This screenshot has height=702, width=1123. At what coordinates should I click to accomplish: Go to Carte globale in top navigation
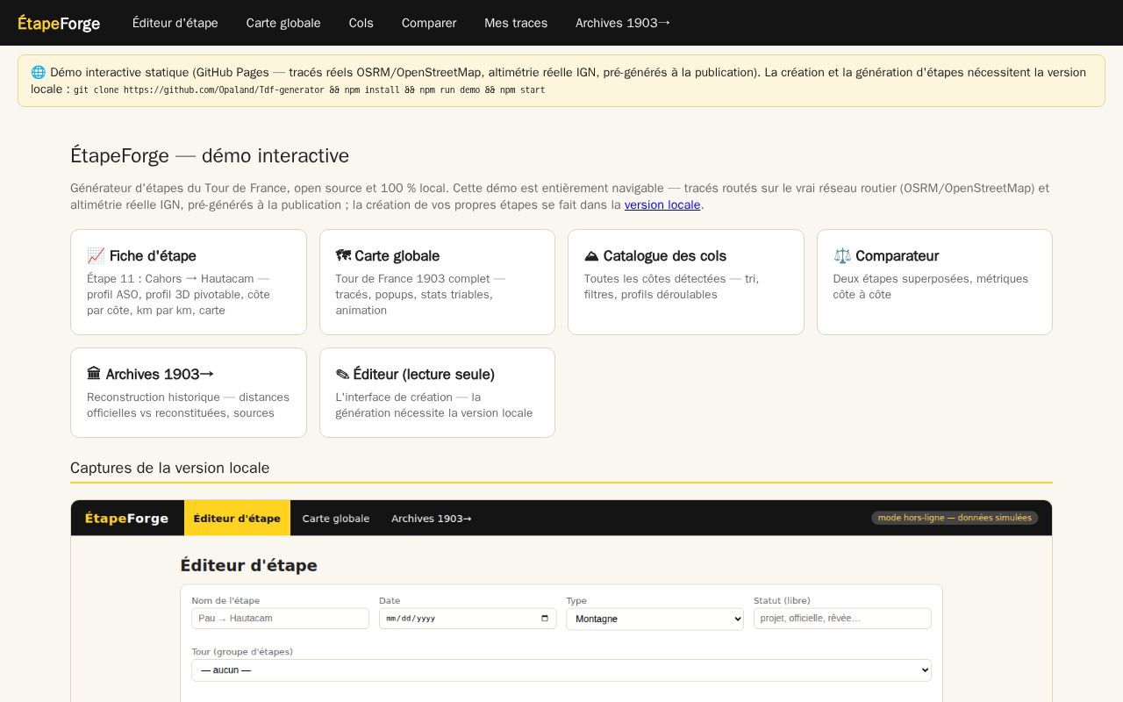pyautogui.click(x=283, y=23)
